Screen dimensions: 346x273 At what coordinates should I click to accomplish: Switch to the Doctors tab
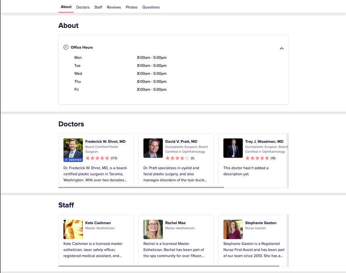tap(83, 7)
